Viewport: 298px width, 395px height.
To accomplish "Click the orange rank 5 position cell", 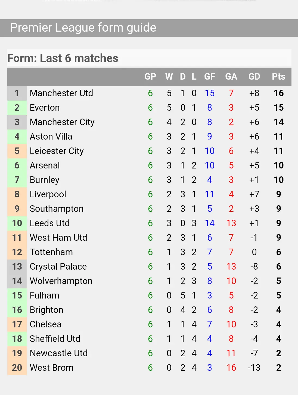I will 17,151.
